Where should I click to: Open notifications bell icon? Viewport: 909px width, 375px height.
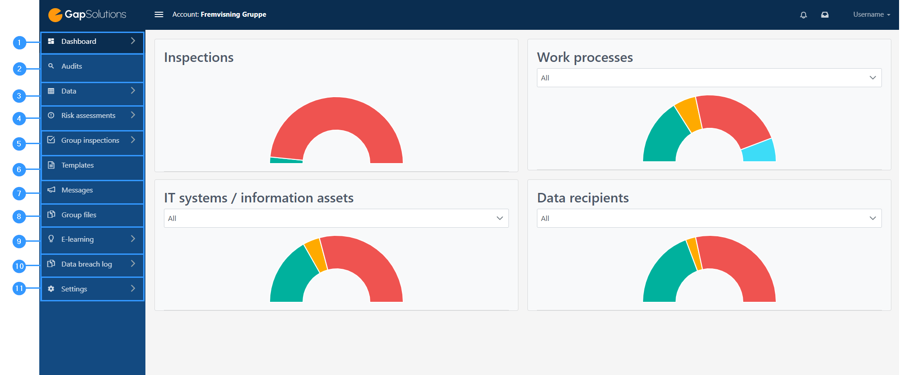coord(803,15)
